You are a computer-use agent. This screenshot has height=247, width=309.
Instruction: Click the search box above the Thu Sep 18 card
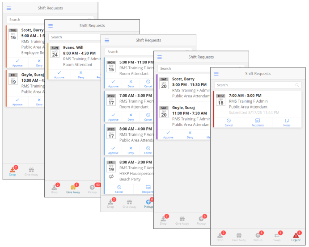click(254, 85)
